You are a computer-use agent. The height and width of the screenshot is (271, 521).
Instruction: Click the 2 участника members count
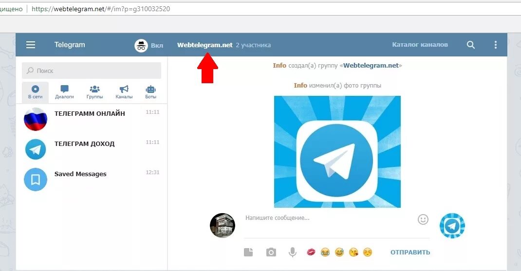(x=253, y=45)
